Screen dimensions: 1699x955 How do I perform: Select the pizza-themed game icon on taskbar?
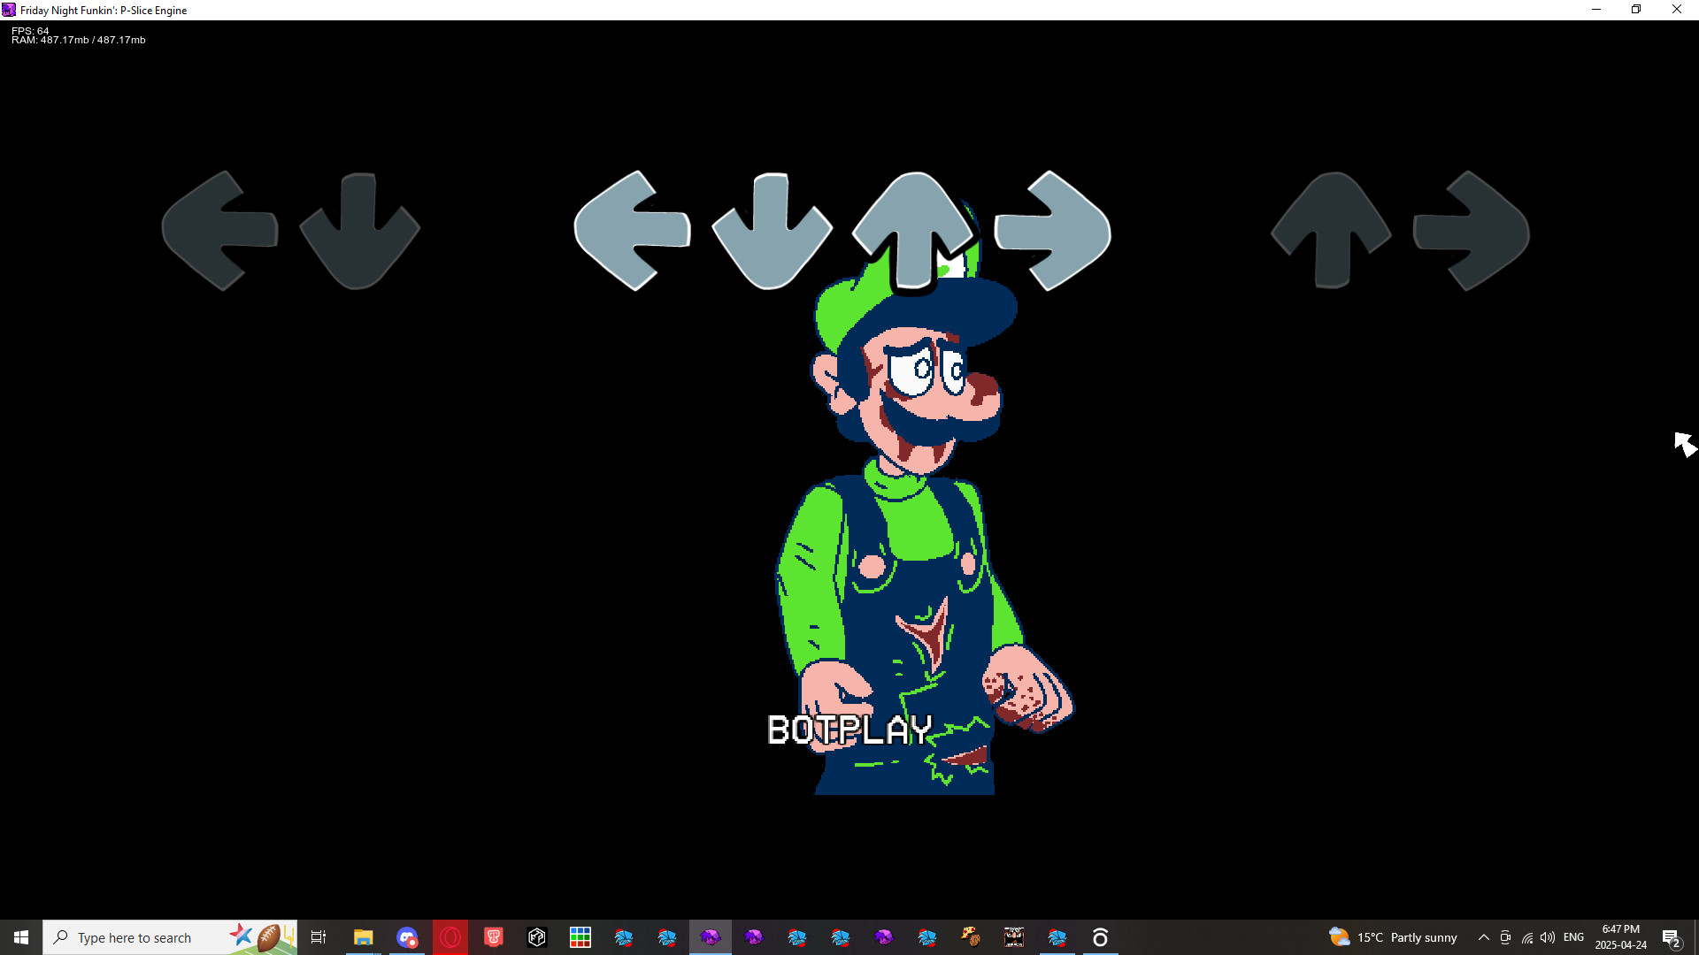(x=970, y=936)
